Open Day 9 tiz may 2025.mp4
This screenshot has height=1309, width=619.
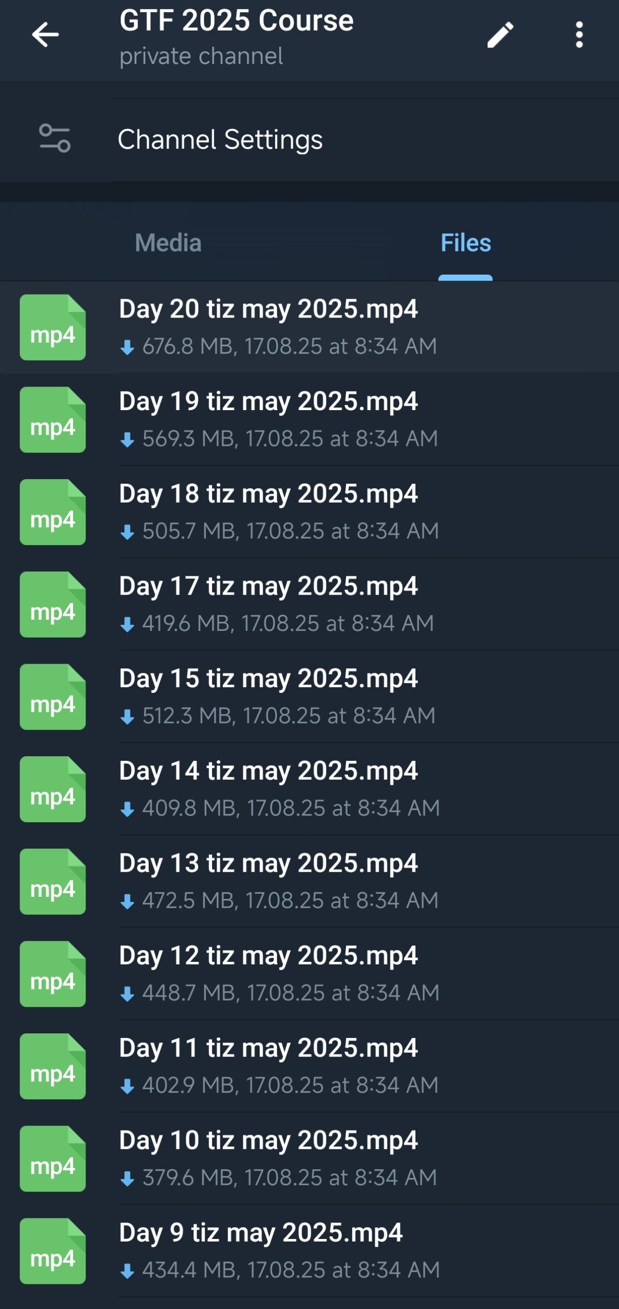point(261,1233)
